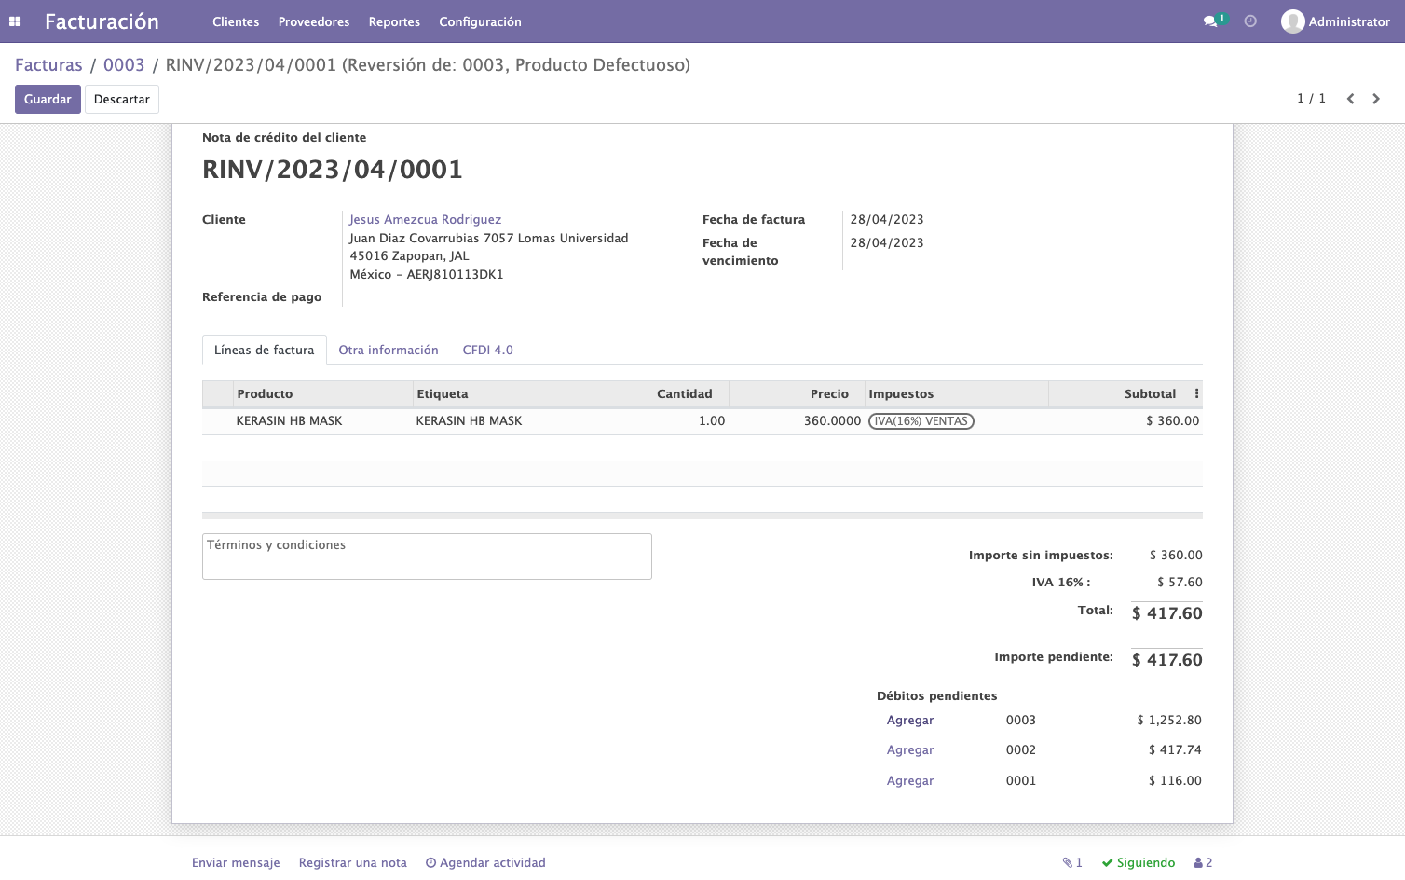This screenshot has height=880, width=1405.
Task: Open followers count icon
Action: 1203,863
